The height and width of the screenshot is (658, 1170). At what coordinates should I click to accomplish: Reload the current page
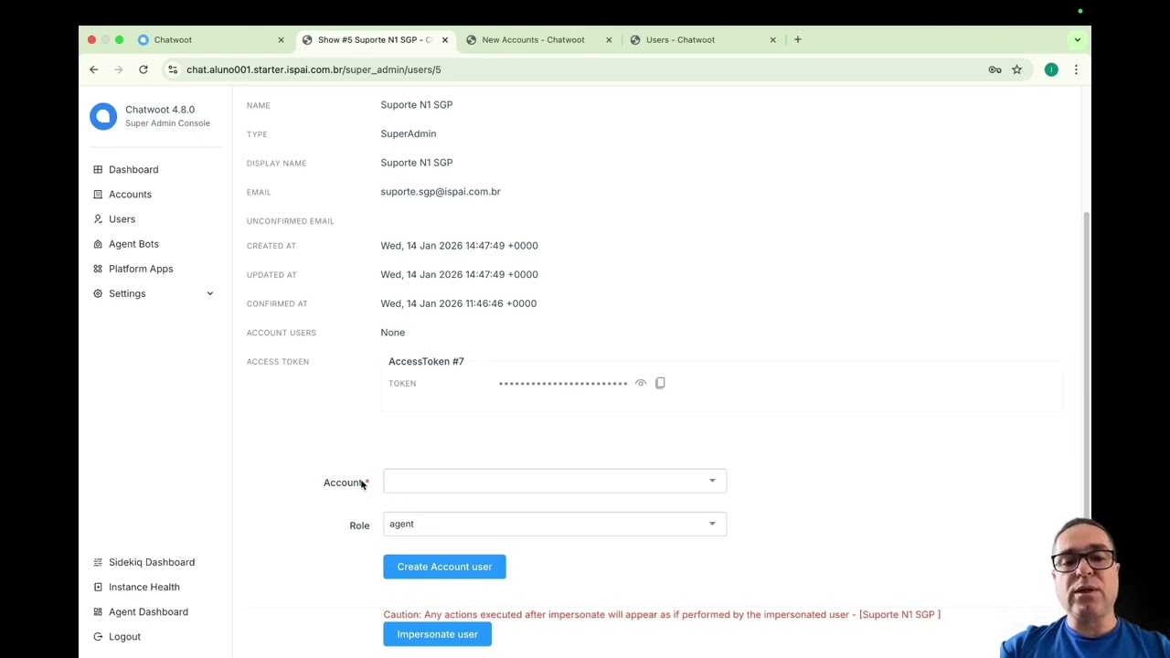point(144,69)
